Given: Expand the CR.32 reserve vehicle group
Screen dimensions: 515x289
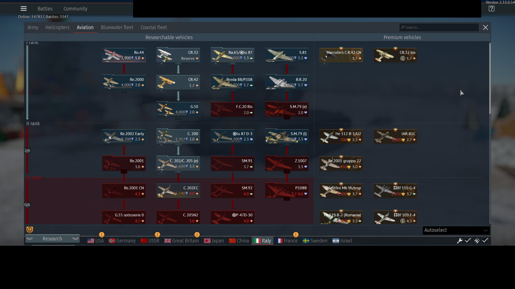Looking at the screenshot, I should click(178, 63).
